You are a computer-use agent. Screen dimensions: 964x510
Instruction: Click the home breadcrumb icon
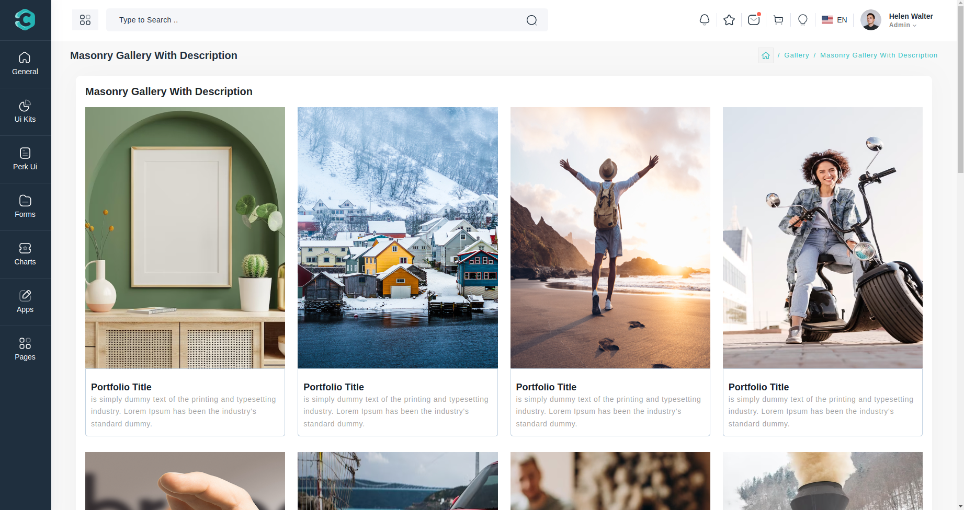pos(766,55)
